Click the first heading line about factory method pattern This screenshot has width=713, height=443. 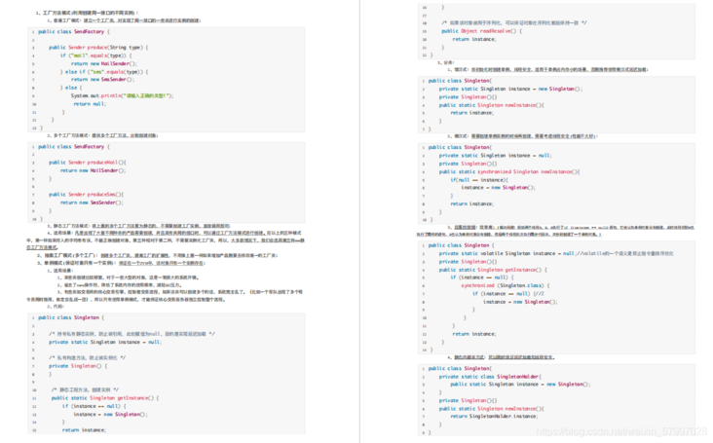88,11
